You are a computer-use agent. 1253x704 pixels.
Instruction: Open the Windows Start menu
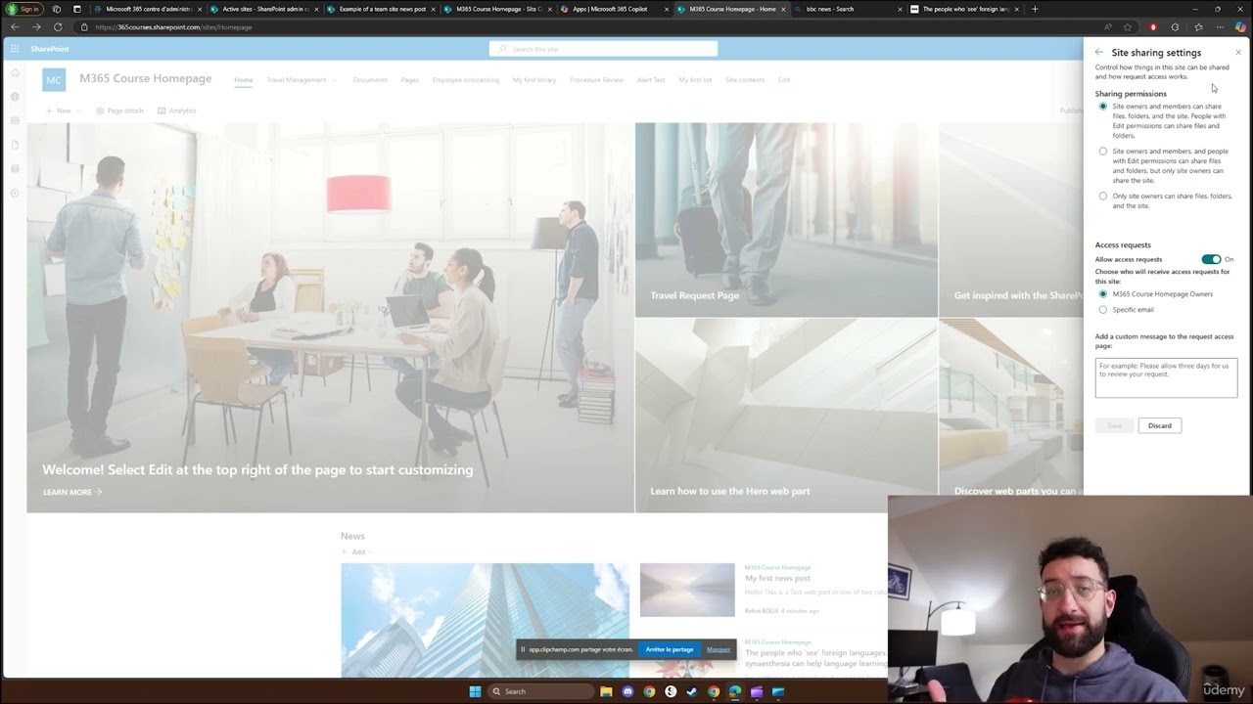point(476,691)
